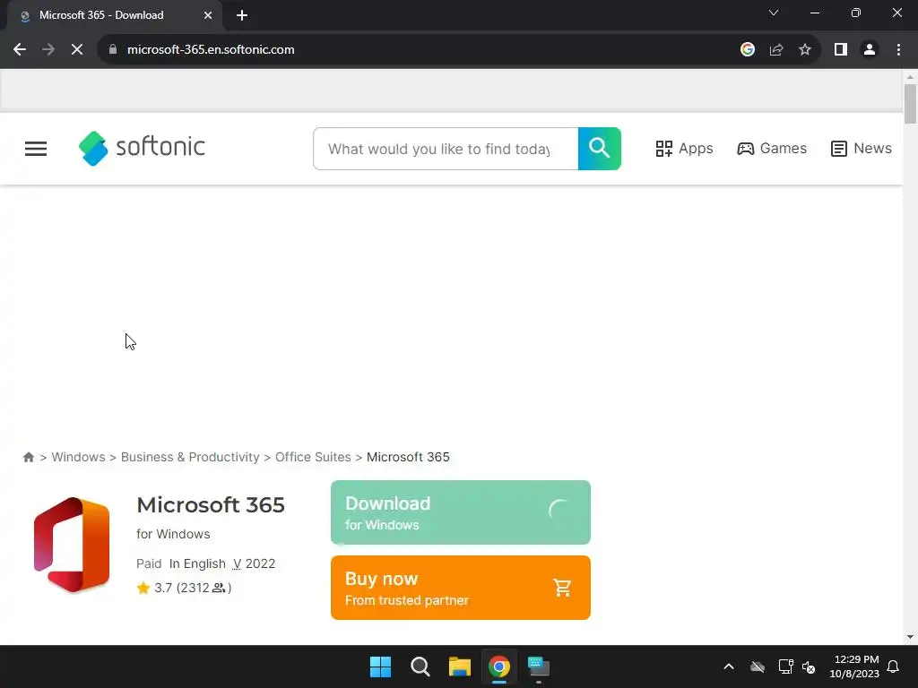Viewport: 918px width, 688px height.
Task: Open the notification bell
Action: 894,666
